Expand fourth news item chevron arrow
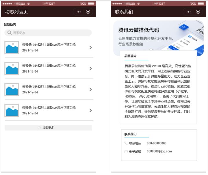 click(91, 110)
